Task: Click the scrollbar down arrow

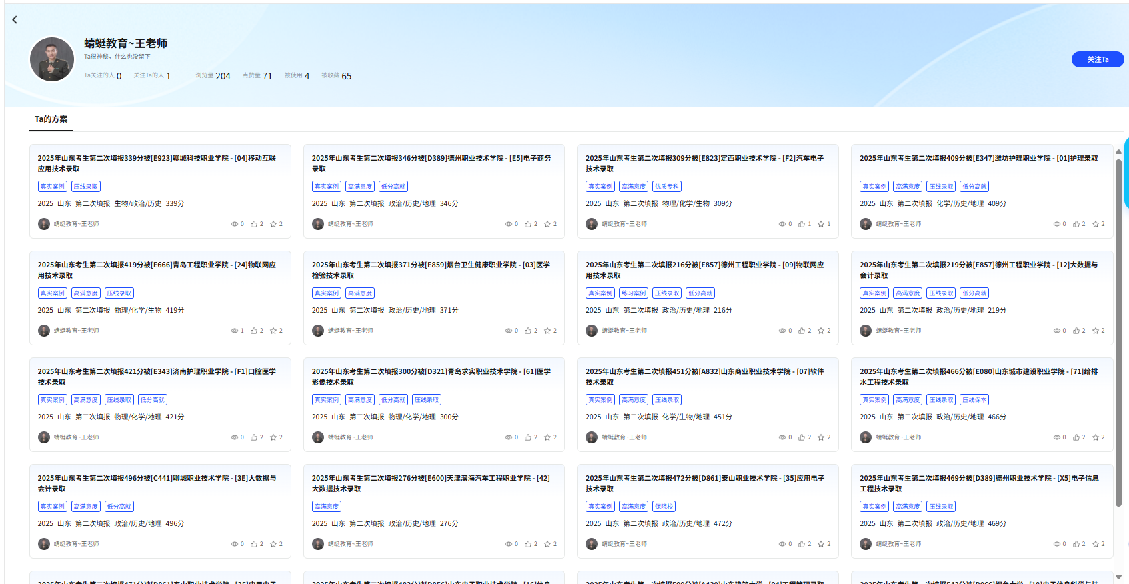Action: click(x=1118, y=577)
